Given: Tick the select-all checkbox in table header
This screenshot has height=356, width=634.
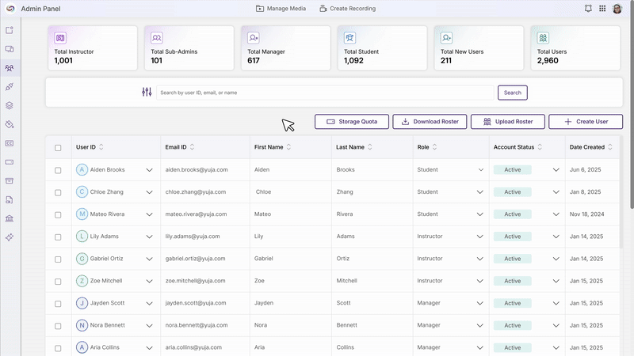Looking at the screenshot, I should [58, 148].
